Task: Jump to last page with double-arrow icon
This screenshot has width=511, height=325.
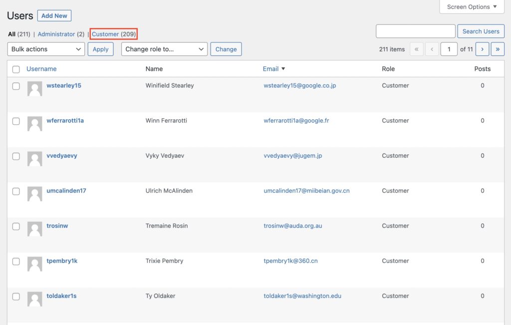Action: 497,49
